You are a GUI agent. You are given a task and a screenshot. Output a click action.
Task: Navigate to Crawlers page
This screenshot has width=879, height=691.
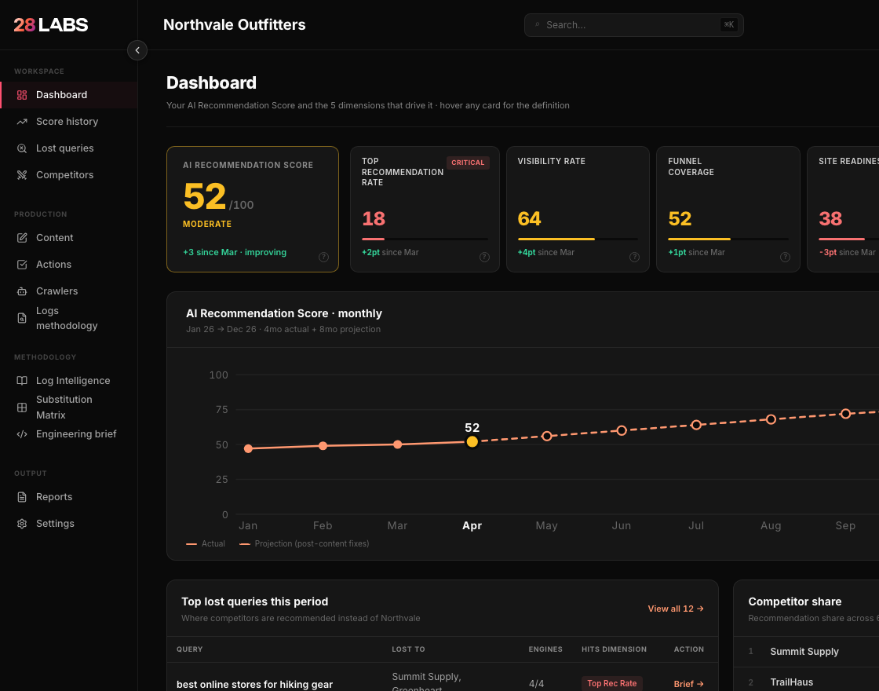point(69,291)
